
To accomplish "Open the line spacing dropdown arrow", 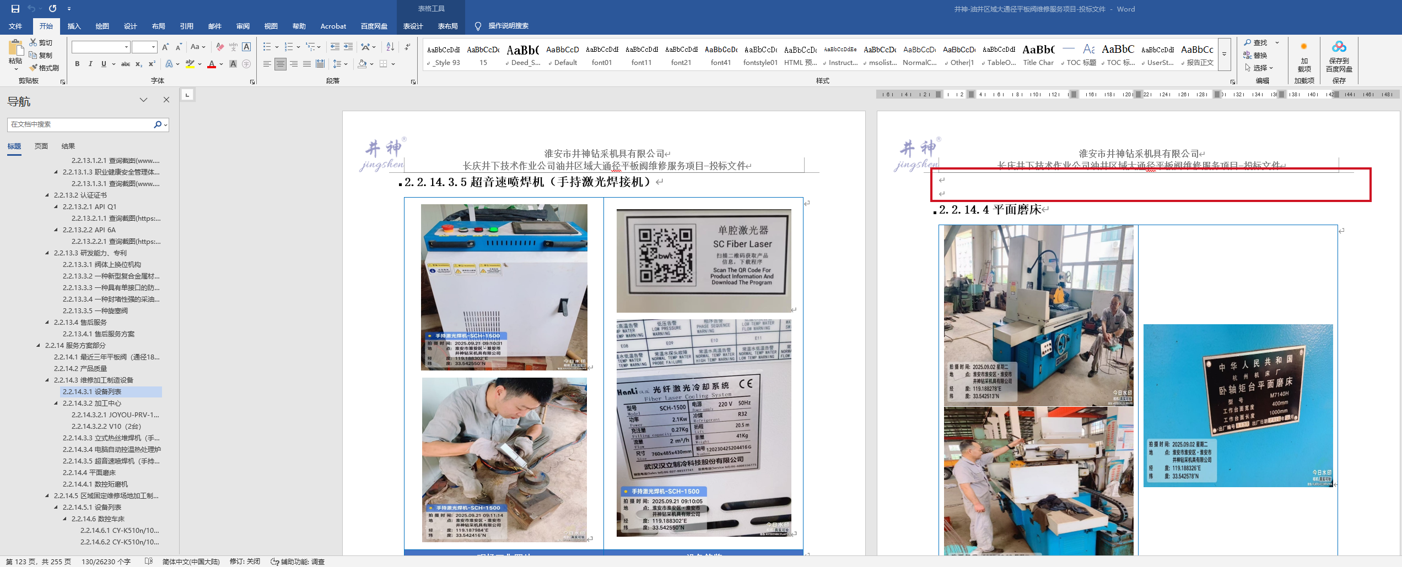I will (x=346, y=64).
